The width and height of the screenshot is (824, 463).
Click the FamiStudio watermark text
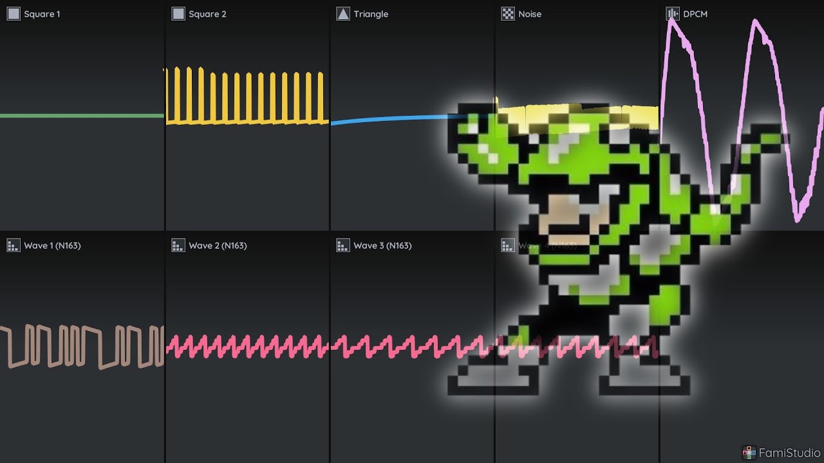tap(789, 453)
